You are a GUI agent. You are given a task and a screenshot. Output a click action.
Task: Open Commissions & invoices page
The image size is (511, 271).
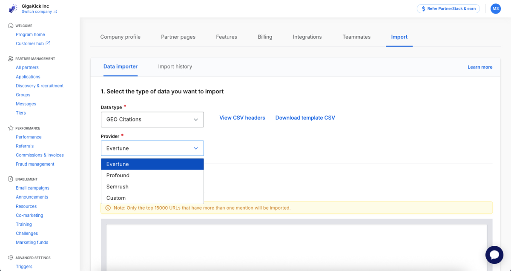coord(40,155)
